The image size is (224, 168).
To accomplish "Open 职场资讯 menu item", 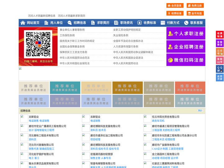I will coord(126,23).
